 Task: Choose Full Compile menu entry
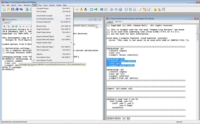click(41, 11)
